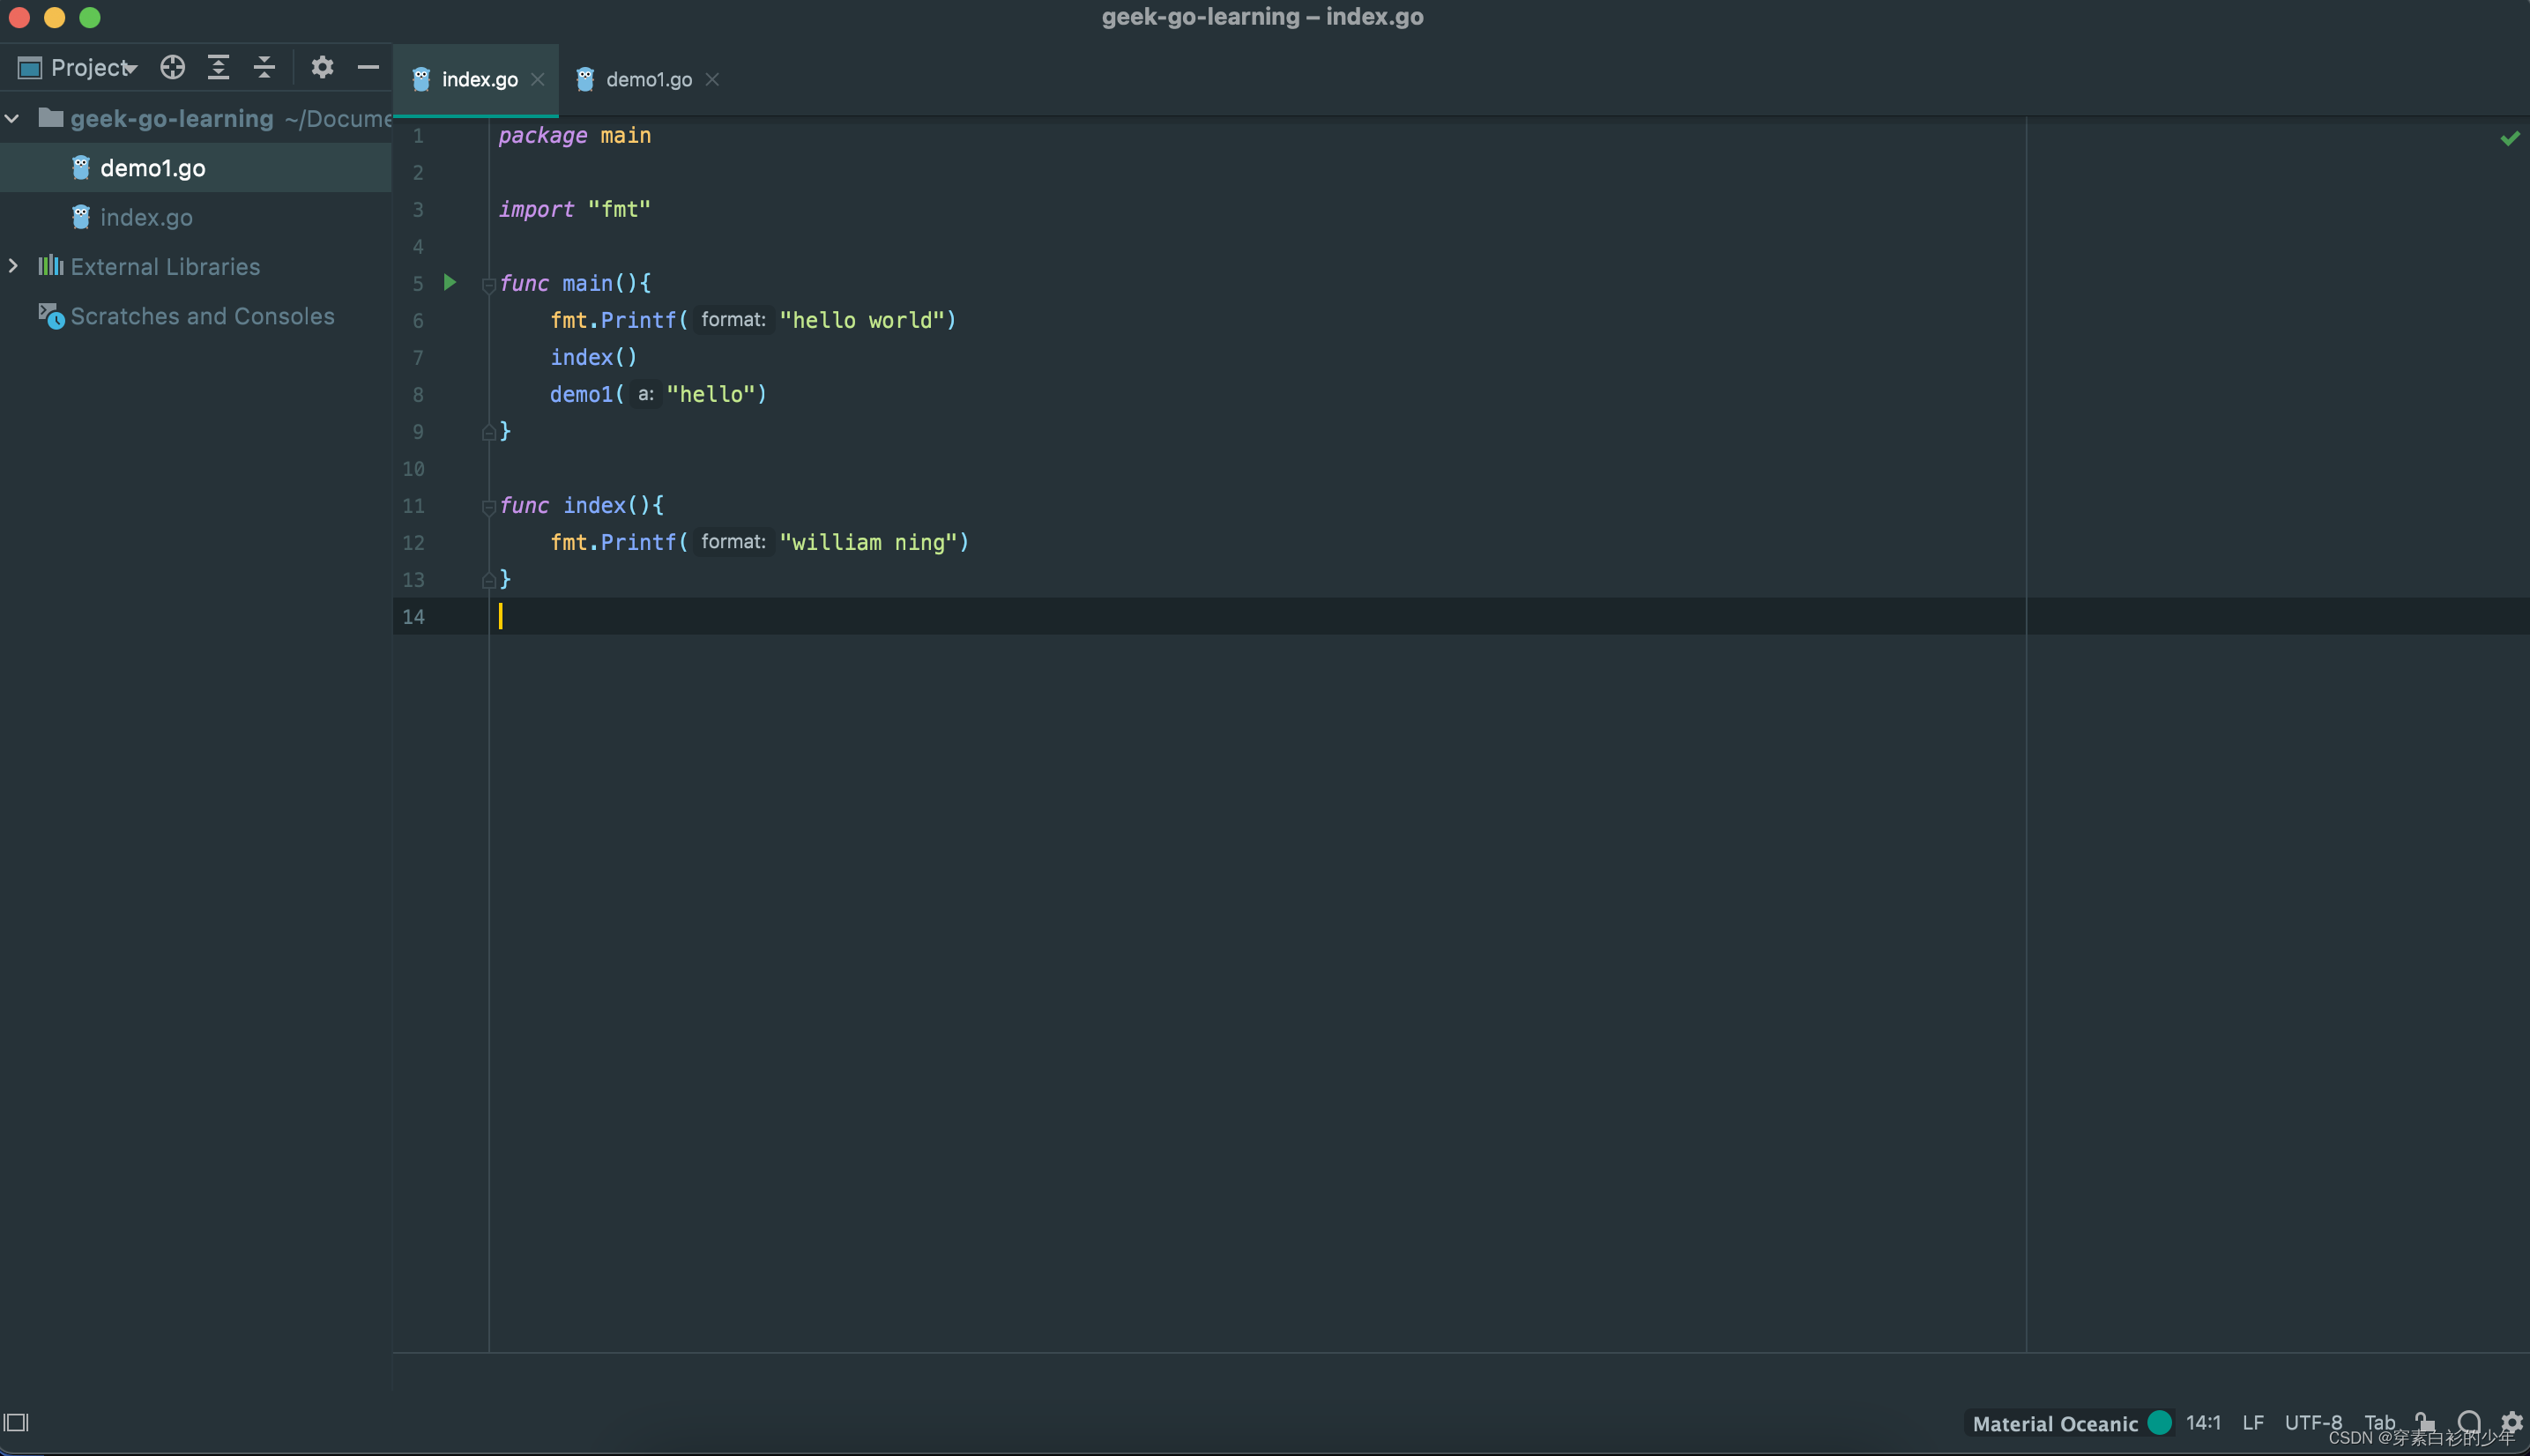The image size is (2530, 1456).
Task: Click the Material Oceanic teal color dot
Action: (x=2159, y=1422)
